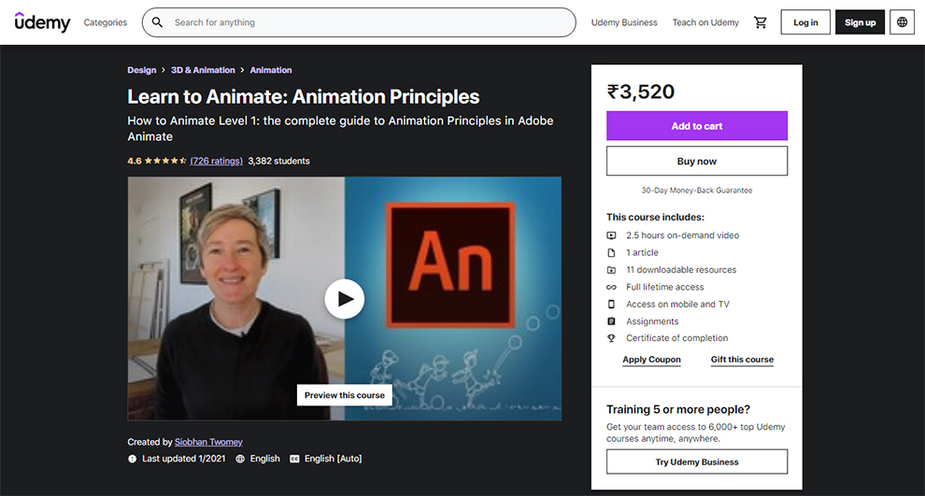Click the 11 downloadable resources text
Image resolution: width=925 pixels, height=496 pixels.
(x=681, y=270)
